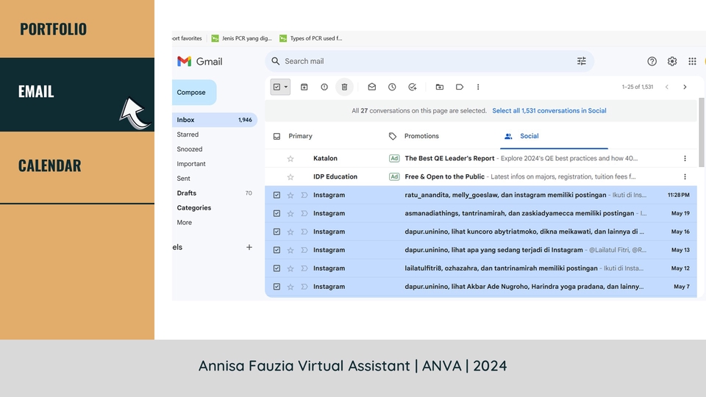Open the EMAIL section
Screen dimensions: 706x397
click(77, 95)
